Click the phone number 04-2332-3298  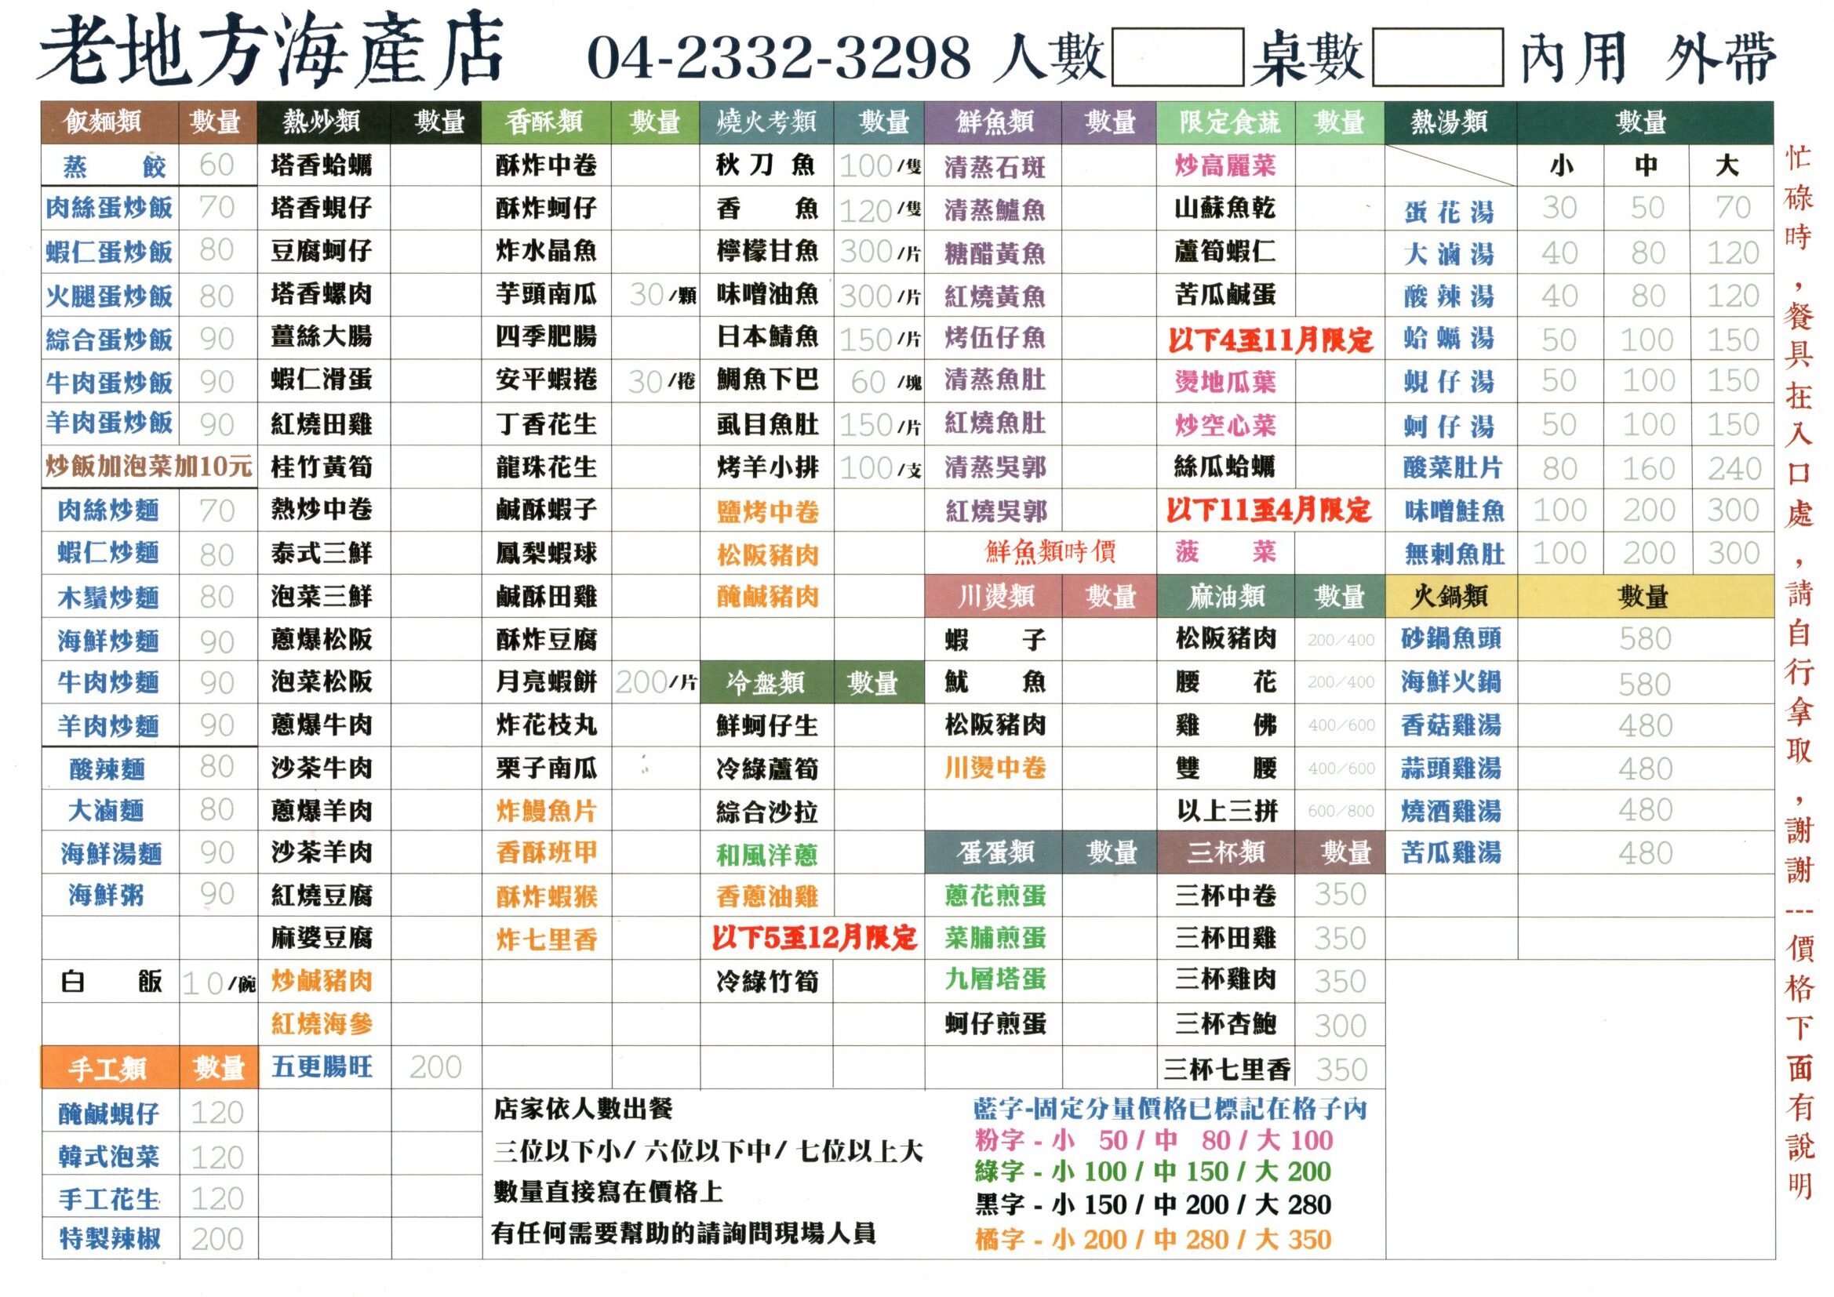coord(779,57)
